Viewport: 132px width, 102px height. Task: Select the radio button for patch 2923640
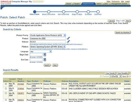[x=6, y=84]
